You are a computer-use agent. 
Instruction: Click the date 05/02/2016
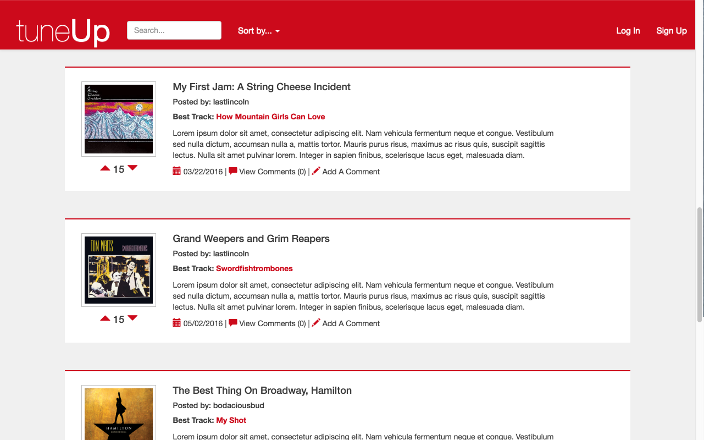point(203,323)
